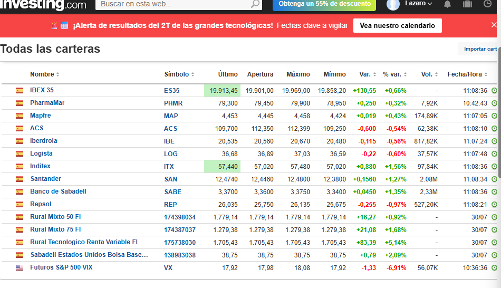501x288 pixels.
Task: Click the clock icon in Santander row
Action: (494, 179)
